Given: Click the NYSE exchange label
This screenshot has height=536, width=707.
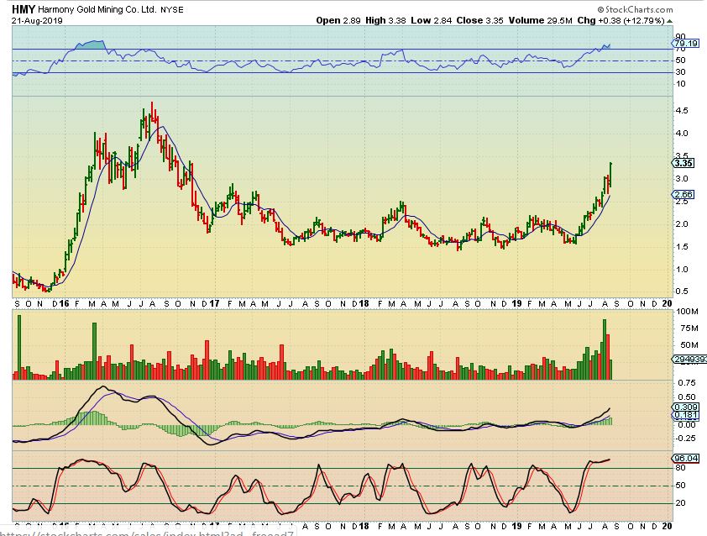Looking at the screenshot, I should 172,9.
